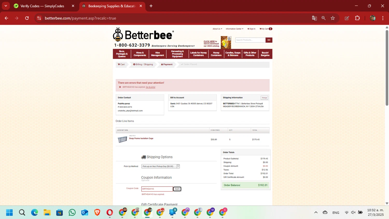
Task: Reload the Betterbee payment page
Action: [27, 18]
